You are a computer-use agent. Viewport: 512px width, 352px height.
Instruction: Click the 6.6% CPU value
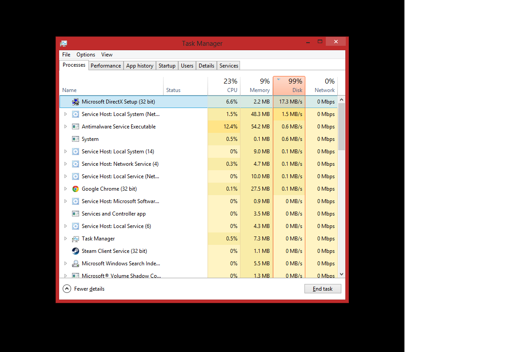[232, 102]
